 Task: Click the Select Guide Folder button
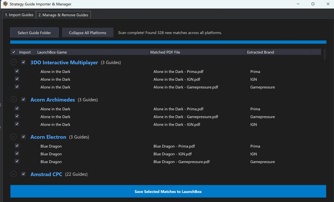click(x=34, y=33)
